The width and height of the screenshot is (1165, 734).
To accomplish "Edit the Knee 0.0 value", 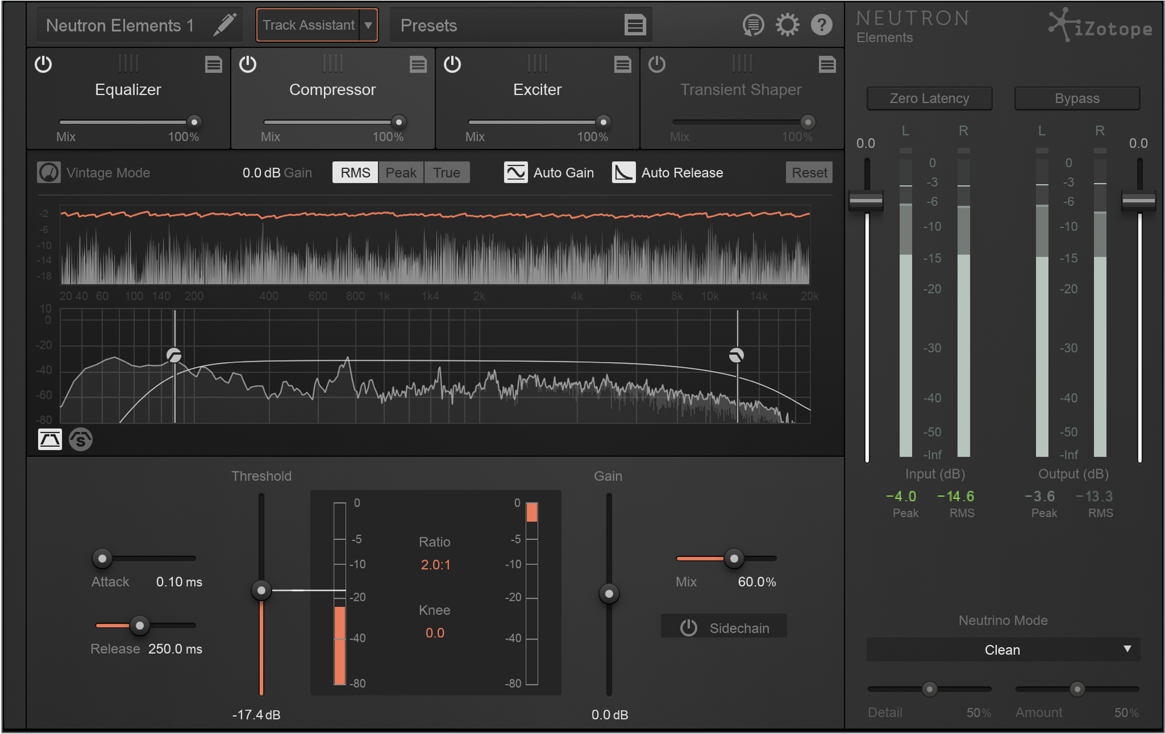I will point(435,633).
